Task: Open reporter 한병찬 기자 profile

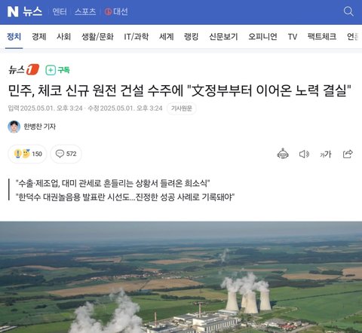Action: (x=32, y=127)
